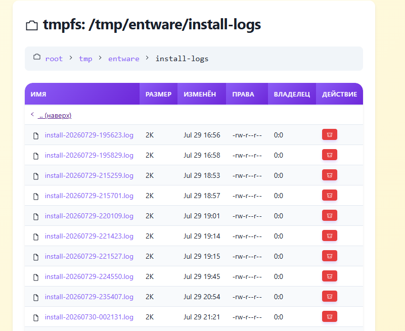405x331 pixels.
Task: Click the modified time Jul 29 19:45
Action: pos(202,276)
